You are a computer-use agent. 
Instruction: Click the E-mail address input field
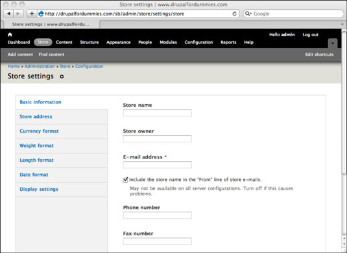pyautogui.click(x=158, y=165)
